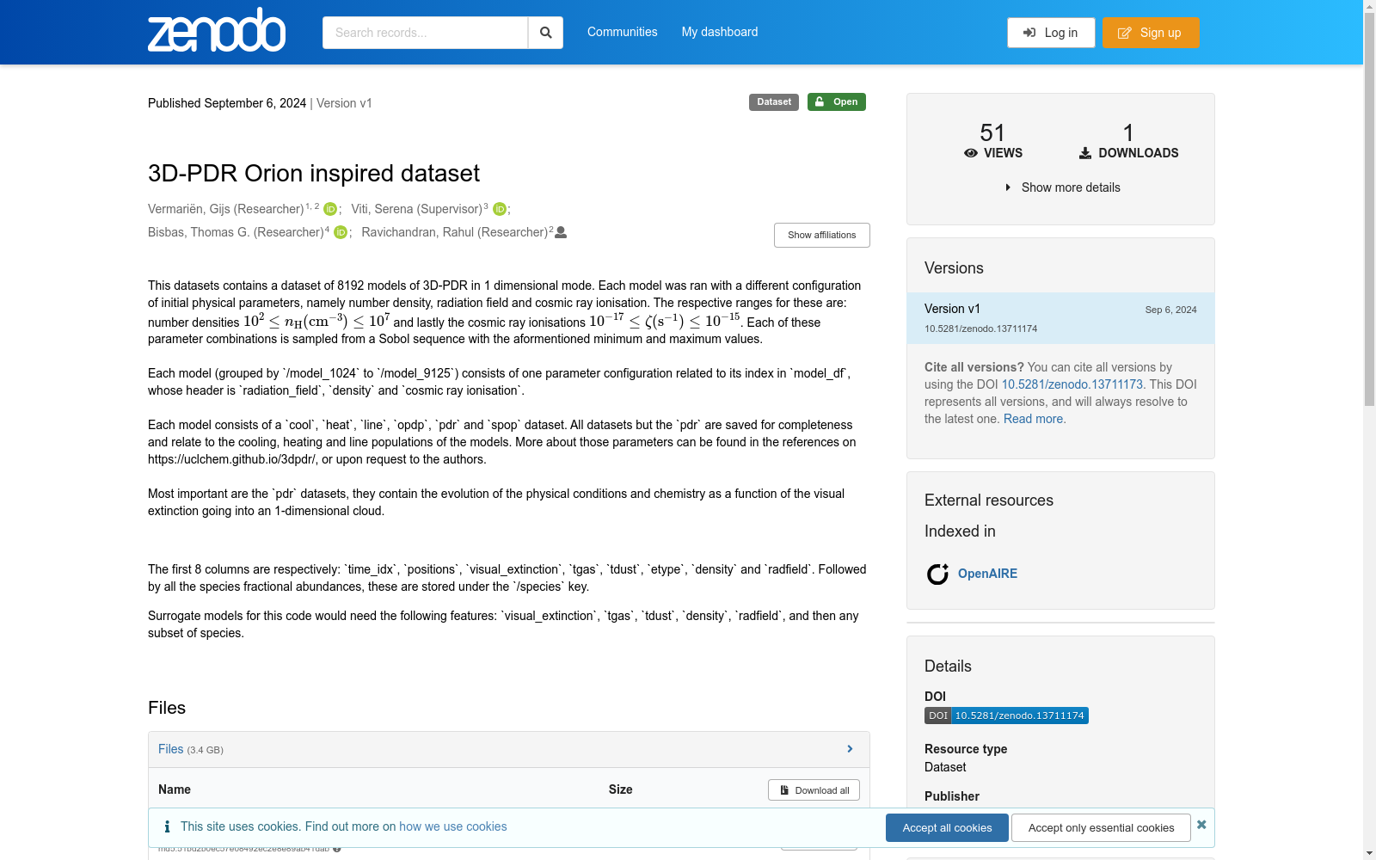1376x860 pixels.
Task: Open ORCID icon next to Bisbas, Thomas G.
Action: click(341, 232)
